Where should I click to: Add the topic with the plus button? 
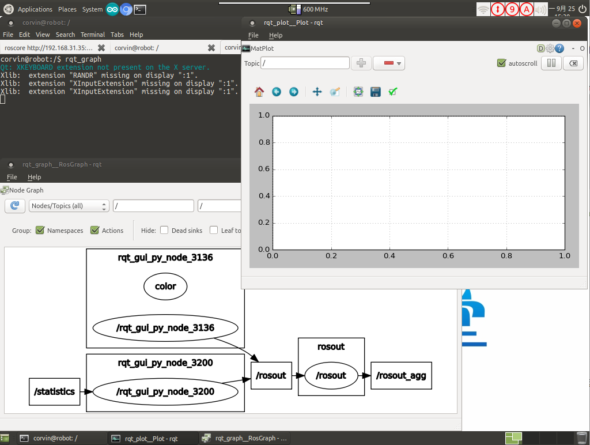(x=361, y=63)
